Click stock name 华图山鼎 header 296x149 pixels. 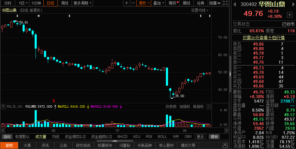272,4
